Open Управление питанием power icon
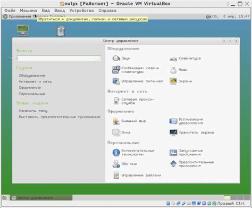 click(x=116, y=81)
